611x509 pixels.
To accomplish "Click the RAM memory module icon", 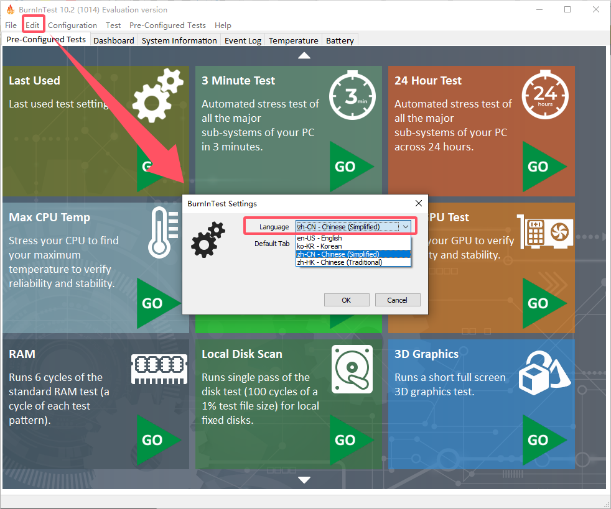I will tap(159, 369).
